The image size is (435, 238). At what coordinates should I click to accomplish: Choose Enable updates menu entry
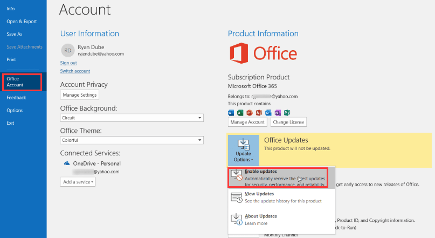point(281,178)
